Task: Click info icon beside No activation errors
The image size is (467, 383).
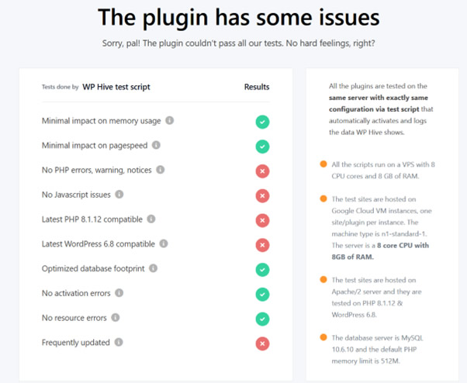Action: click(x=119, y=293)
